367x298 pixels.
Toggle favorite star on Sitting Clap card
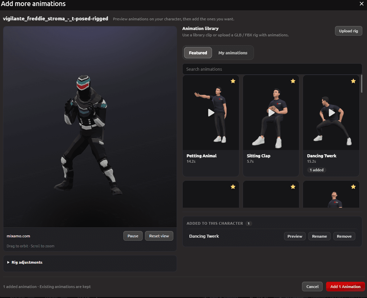click(x=293, y=81)
